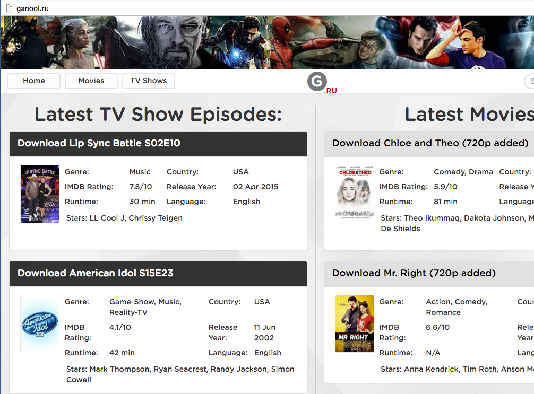
Task: Click the American Idol logo thumbnail
Action: click(40, 324)
